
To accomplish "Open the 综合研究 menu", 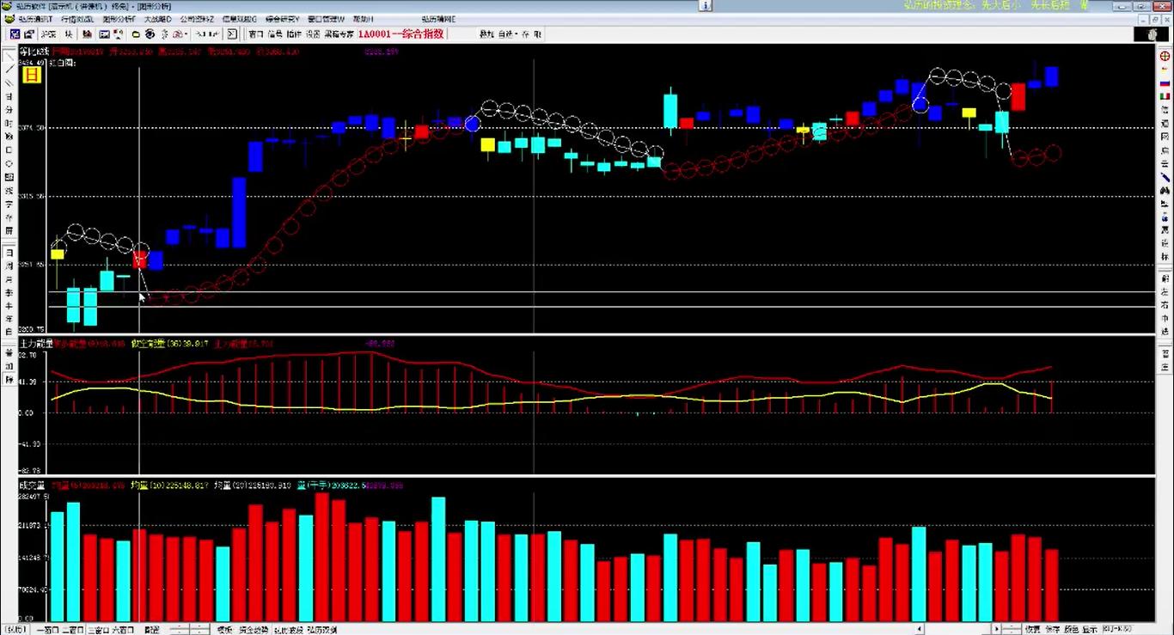I will point(283,19).
